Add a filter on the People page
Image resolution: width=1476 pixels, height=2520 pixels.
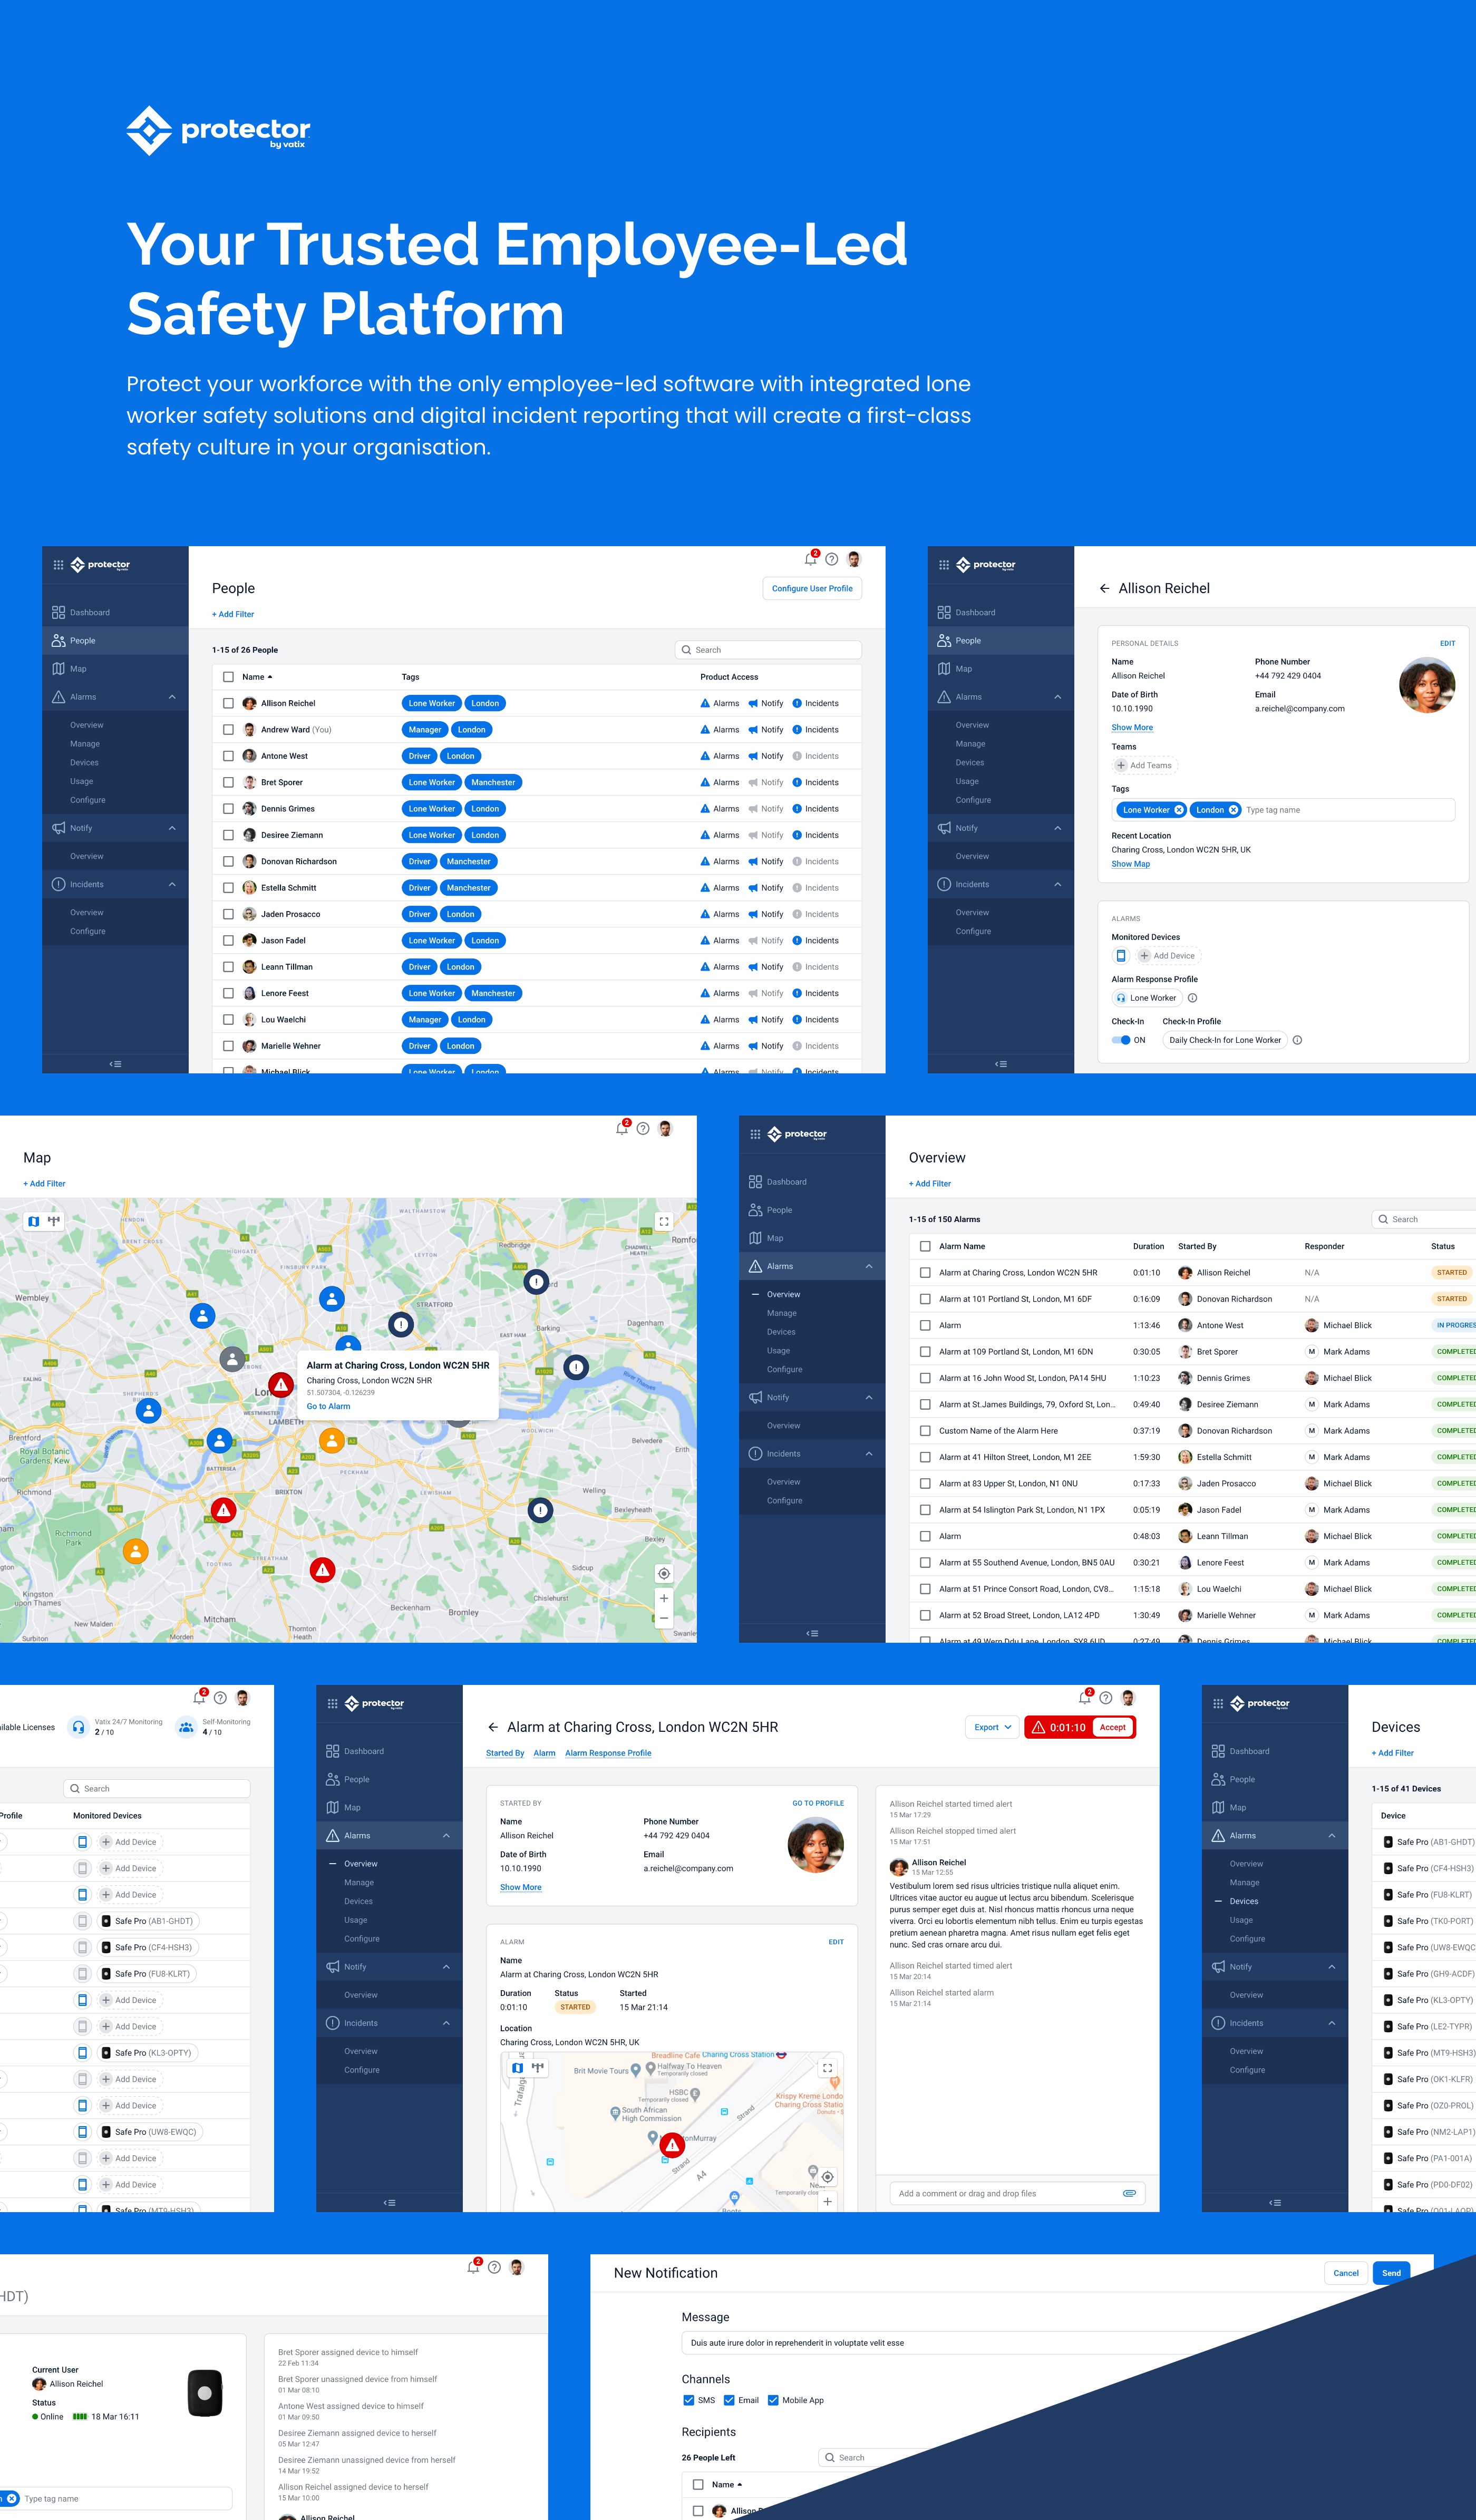233,614
